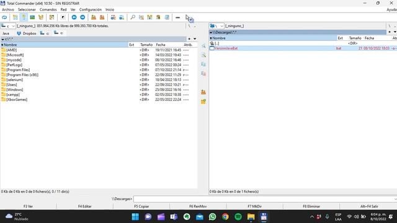Switch to brief file names view
The image size is (397, 223).
coord(15,17)
